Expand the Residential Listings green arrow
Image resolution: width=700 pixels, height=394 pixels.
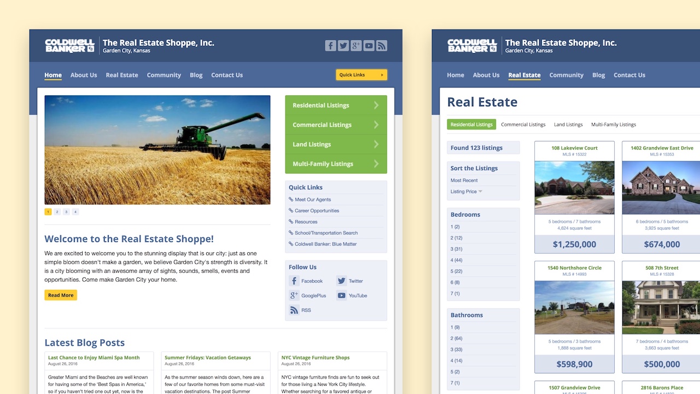(376, 105)
